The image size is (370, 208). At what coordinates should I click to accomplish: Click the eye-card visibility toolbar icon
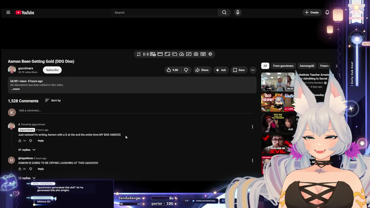[153, 54]
